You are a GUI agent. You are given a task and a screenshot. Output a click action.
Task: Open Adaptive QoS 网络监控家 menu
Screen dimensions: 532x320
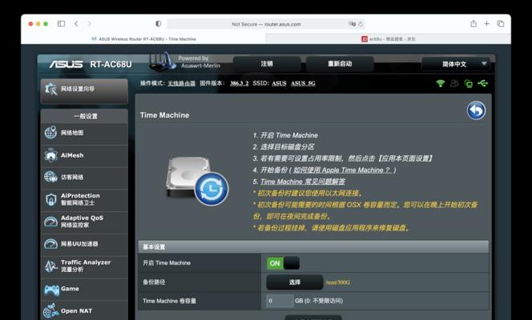click(x=84, y=222)
